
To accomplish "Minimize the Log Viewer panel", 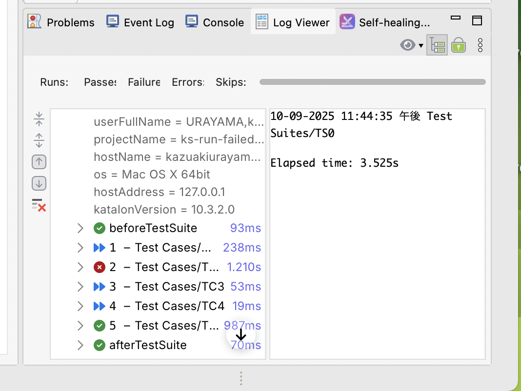I will 456,18.
